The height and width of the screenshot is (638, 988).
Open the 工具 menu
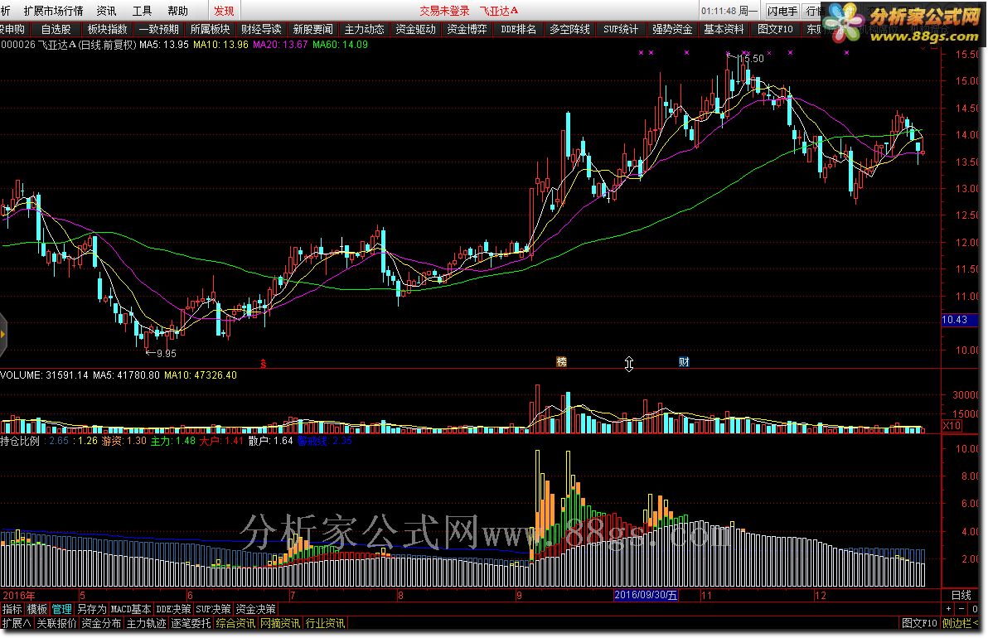click(143, 11)
